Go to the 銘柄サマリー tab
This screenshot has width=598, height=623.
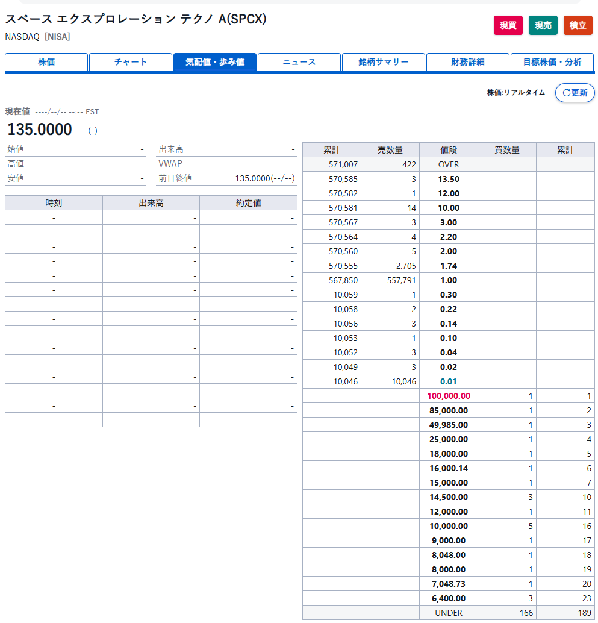click(x=383, y=62)
